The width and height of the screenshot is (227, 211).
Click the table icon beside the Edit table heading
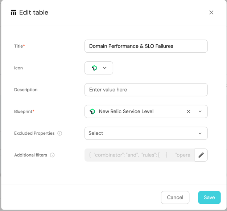coord(13,13)
